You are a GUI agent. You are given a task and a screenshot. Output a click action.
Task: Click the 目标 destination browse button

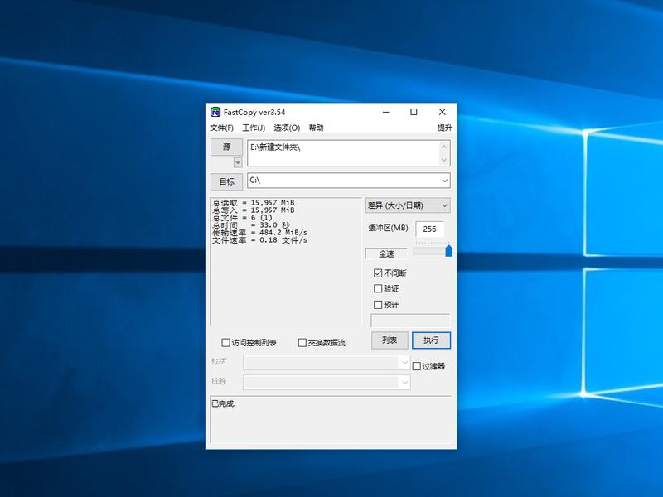[226, 181]
